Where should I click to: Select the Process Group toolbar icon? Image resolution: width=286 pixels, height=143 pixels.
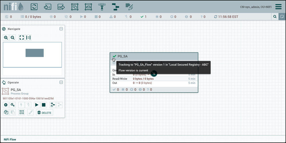point(75,7)
